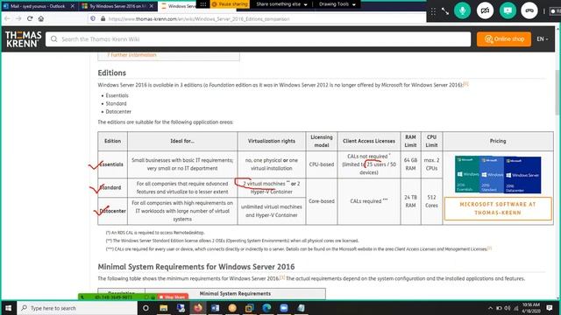
Task: Click the 512 Cores table cell
Action: 431,201
